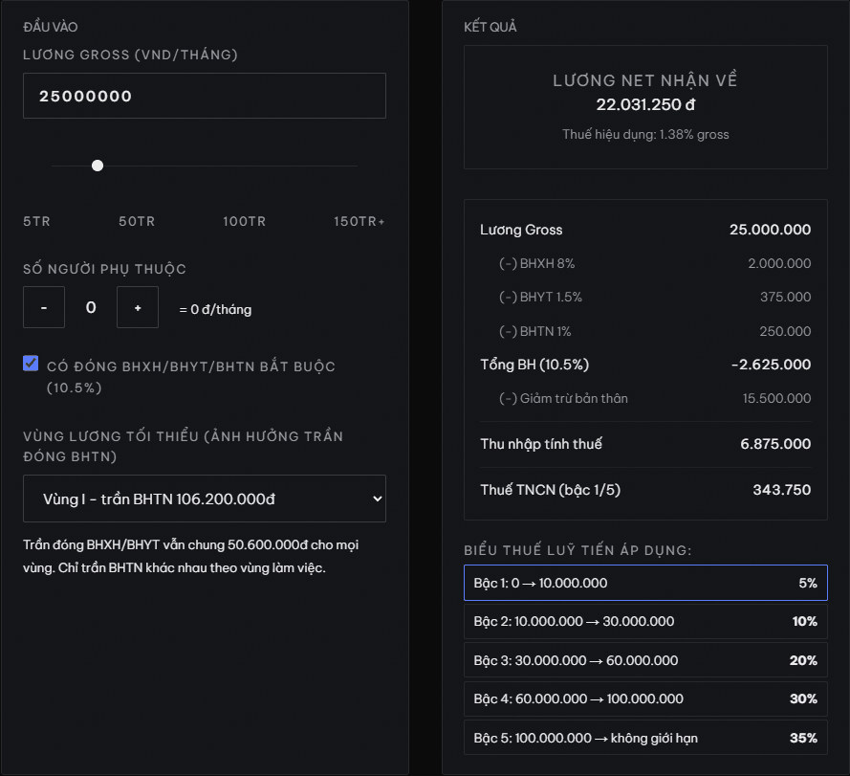
Task: Click the personal deduction amount 15.500.000
Action: pos(776,398)
